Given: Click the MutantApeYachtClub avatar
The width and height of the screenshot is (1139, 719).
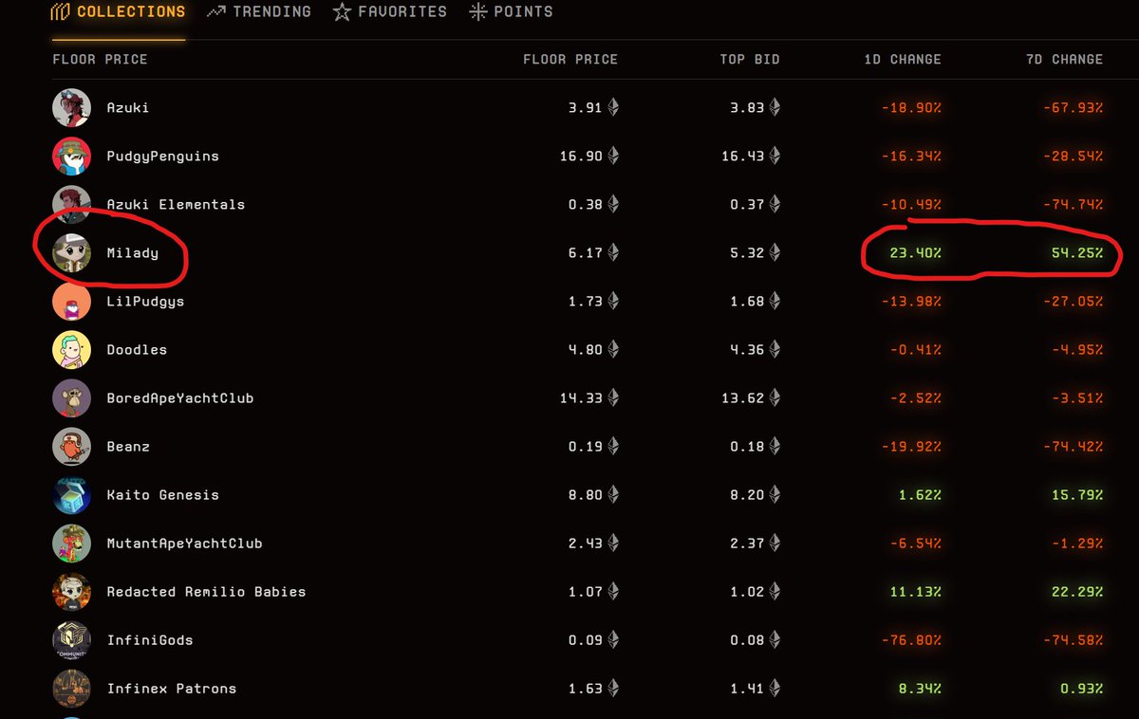Looking at the screenshot, I should point(71,544).
